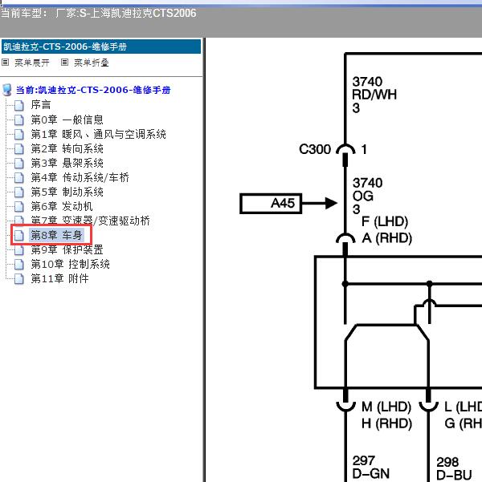Click the page icon beside 第5章 制动系统

tap(19, 192)
